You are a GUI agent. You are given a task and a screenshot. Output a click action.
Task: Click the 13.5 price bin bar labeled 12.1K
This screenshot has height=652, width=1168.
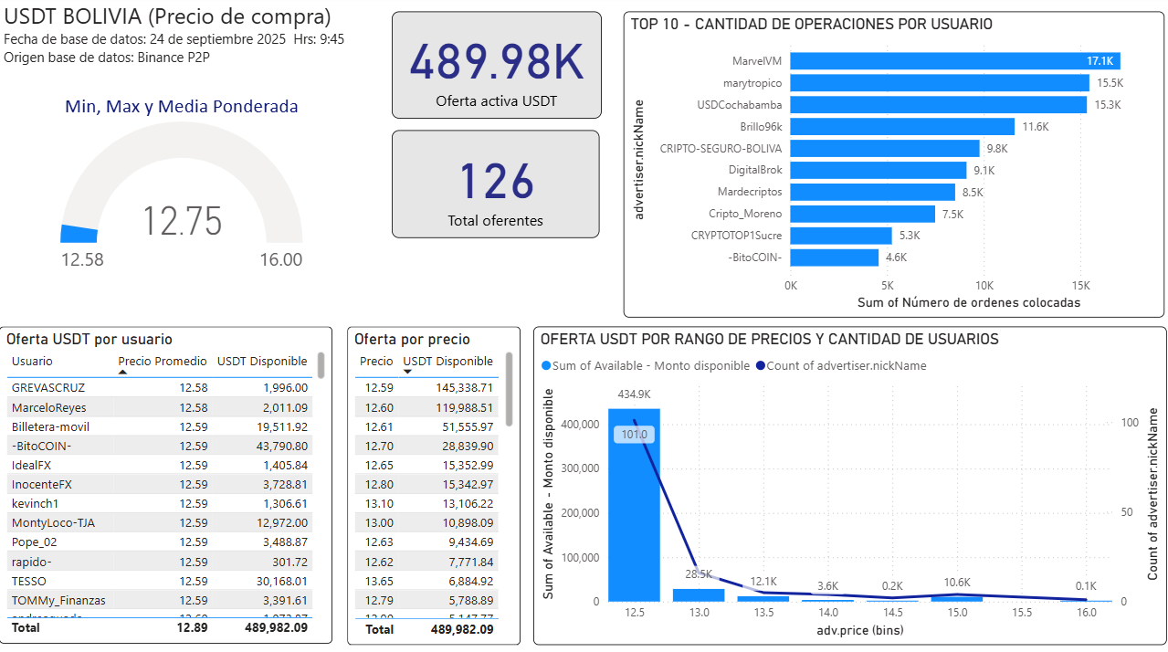point(763,598)
